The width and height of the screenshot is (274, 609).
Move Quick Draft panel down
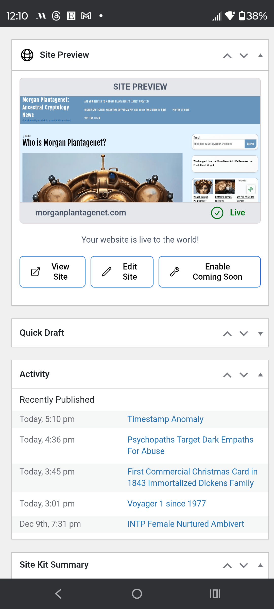244,333
